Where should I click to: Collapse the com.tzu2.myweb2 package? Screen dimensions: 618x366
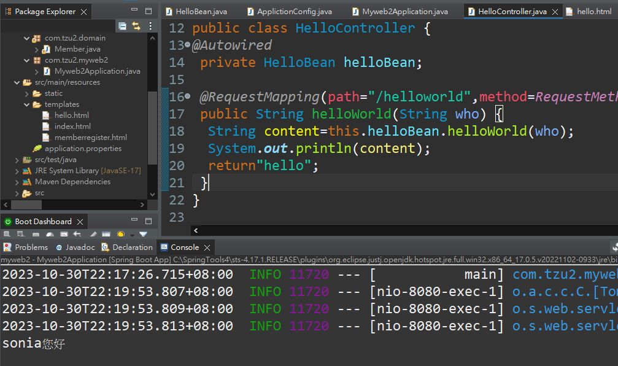click(26, 60)
